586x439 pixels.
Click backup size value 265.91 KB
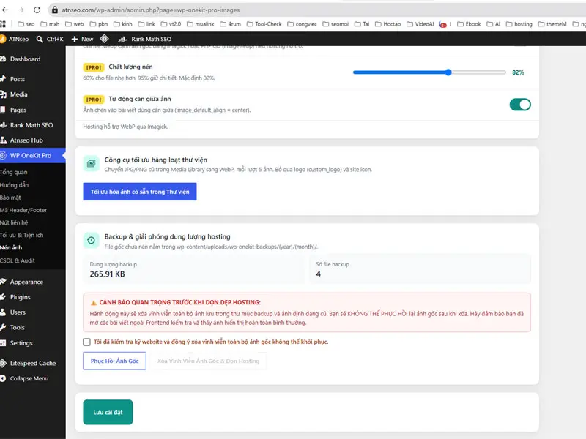(x=107, y=274)
